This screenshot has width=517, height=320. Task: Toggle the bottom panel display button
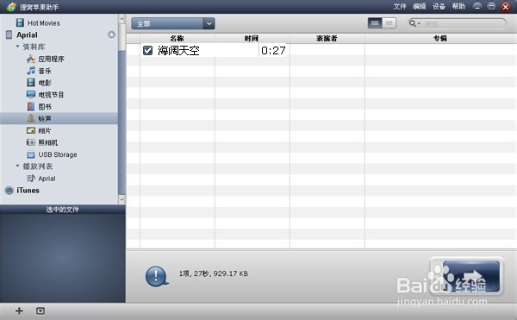coord(40,311)
